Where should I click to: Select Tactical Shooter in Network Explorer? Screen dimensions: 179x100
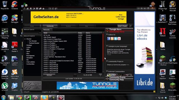[34, 43]
